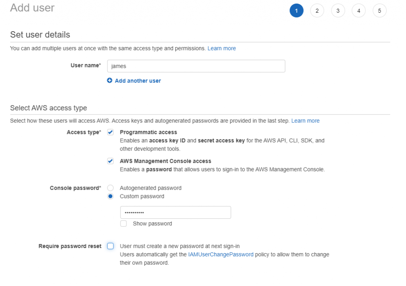Screen dimensions: 406x286
Task: Go to wizard step 3 circle
Action: (338, 11)
